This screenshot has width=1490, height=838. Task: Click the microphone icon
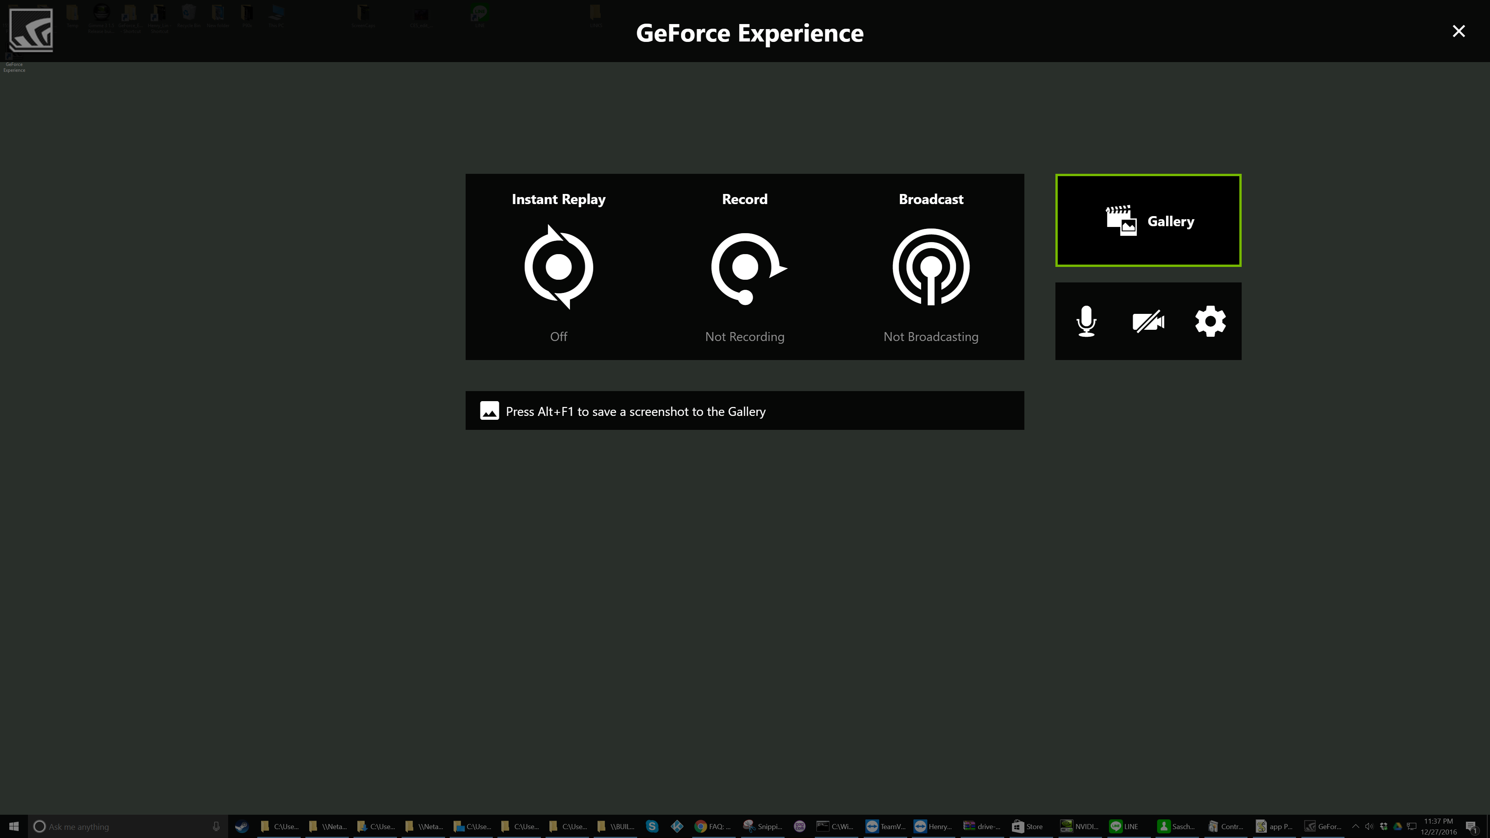1086,321
